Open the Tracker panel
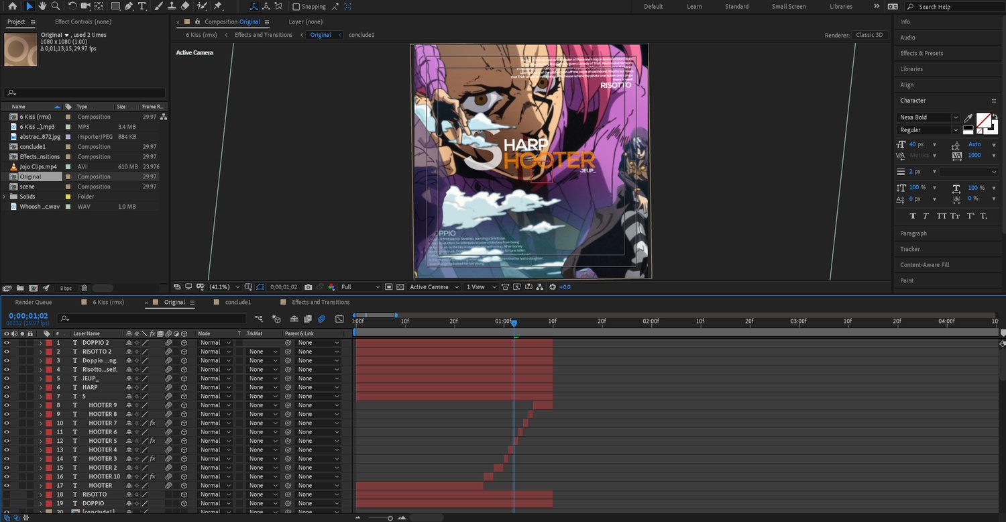1006x522 pixels. [x=910, y=249]
